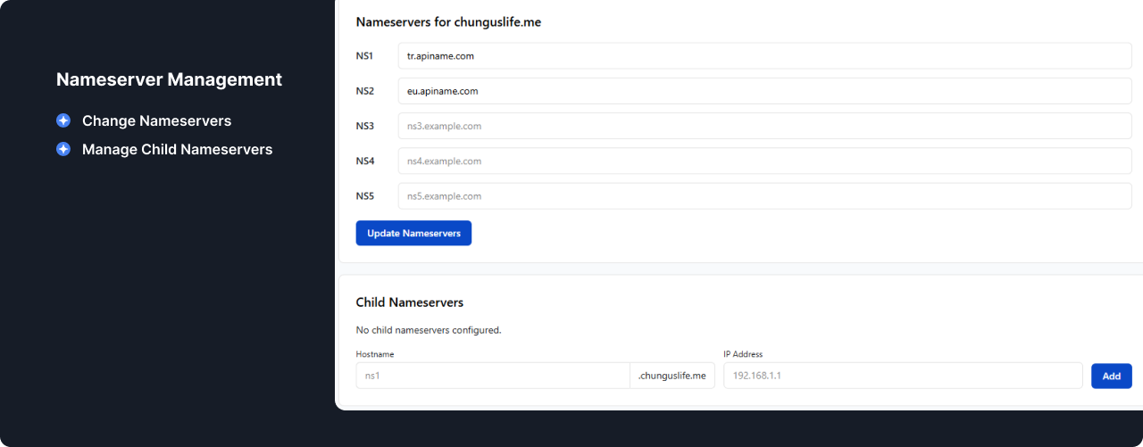Click the Nameservers for chunguslife.me heading
Screen dimensions: 1143x447
click(x=448, y=22)
